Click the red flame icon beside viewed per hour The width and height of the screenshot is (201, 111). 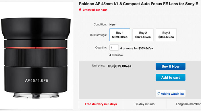[80, 9]
